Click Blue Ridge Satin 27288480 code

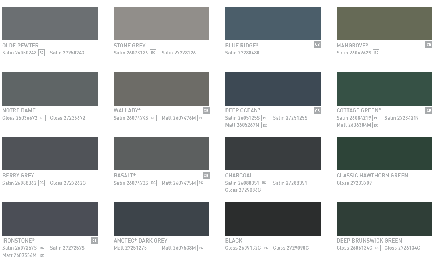(242, 53)
